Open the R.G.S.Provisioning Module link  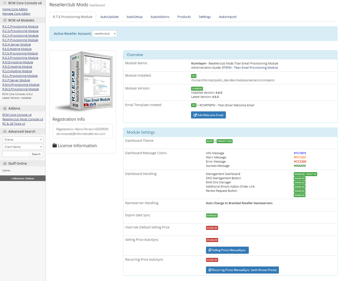tap(20, 58)
